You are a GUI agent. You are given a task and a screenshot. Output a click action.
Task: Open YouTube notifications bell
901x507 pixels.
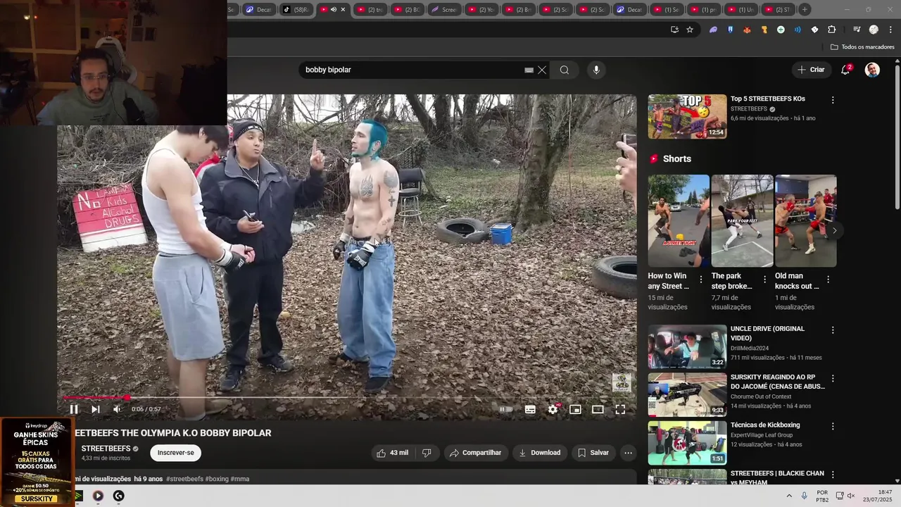(845, 70)
